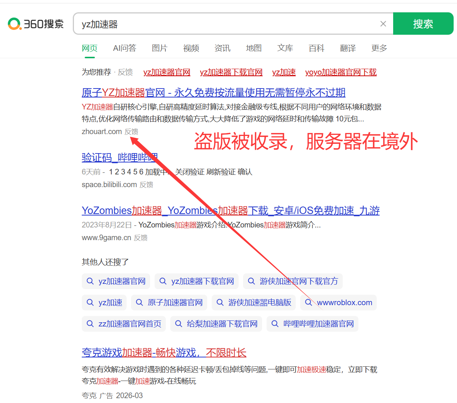Click the related search chip 游侠加速官网下载官方
The width and height of the screenshot is (457, 403).
(293, 281)
